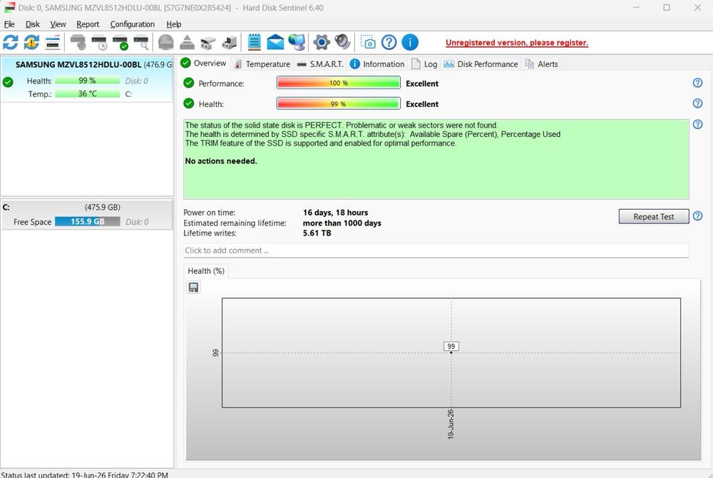Switch to the S.M.A.R.T. tab
The height and width of the screenshot is (478, 713).
point(321,64)
